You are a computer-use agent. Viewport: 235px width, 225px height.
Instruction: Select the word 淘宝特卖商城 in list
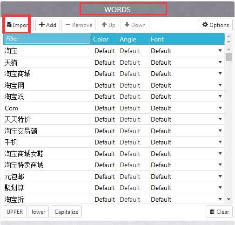(24, 165)
